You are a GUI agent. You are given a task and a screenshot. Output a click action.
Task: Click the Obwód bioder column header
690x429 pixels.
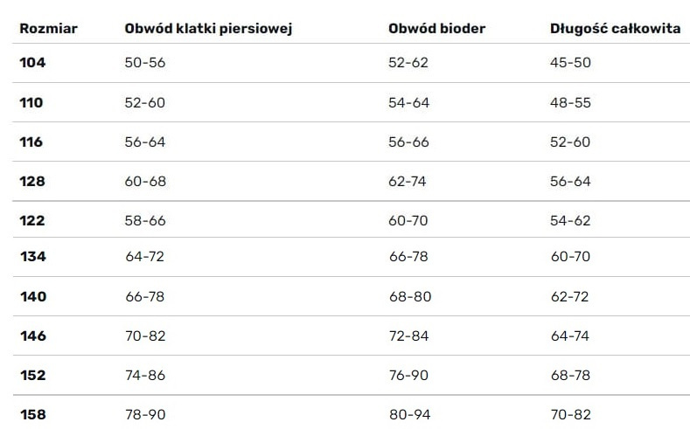pyautogui.click(x=436, y=29)
